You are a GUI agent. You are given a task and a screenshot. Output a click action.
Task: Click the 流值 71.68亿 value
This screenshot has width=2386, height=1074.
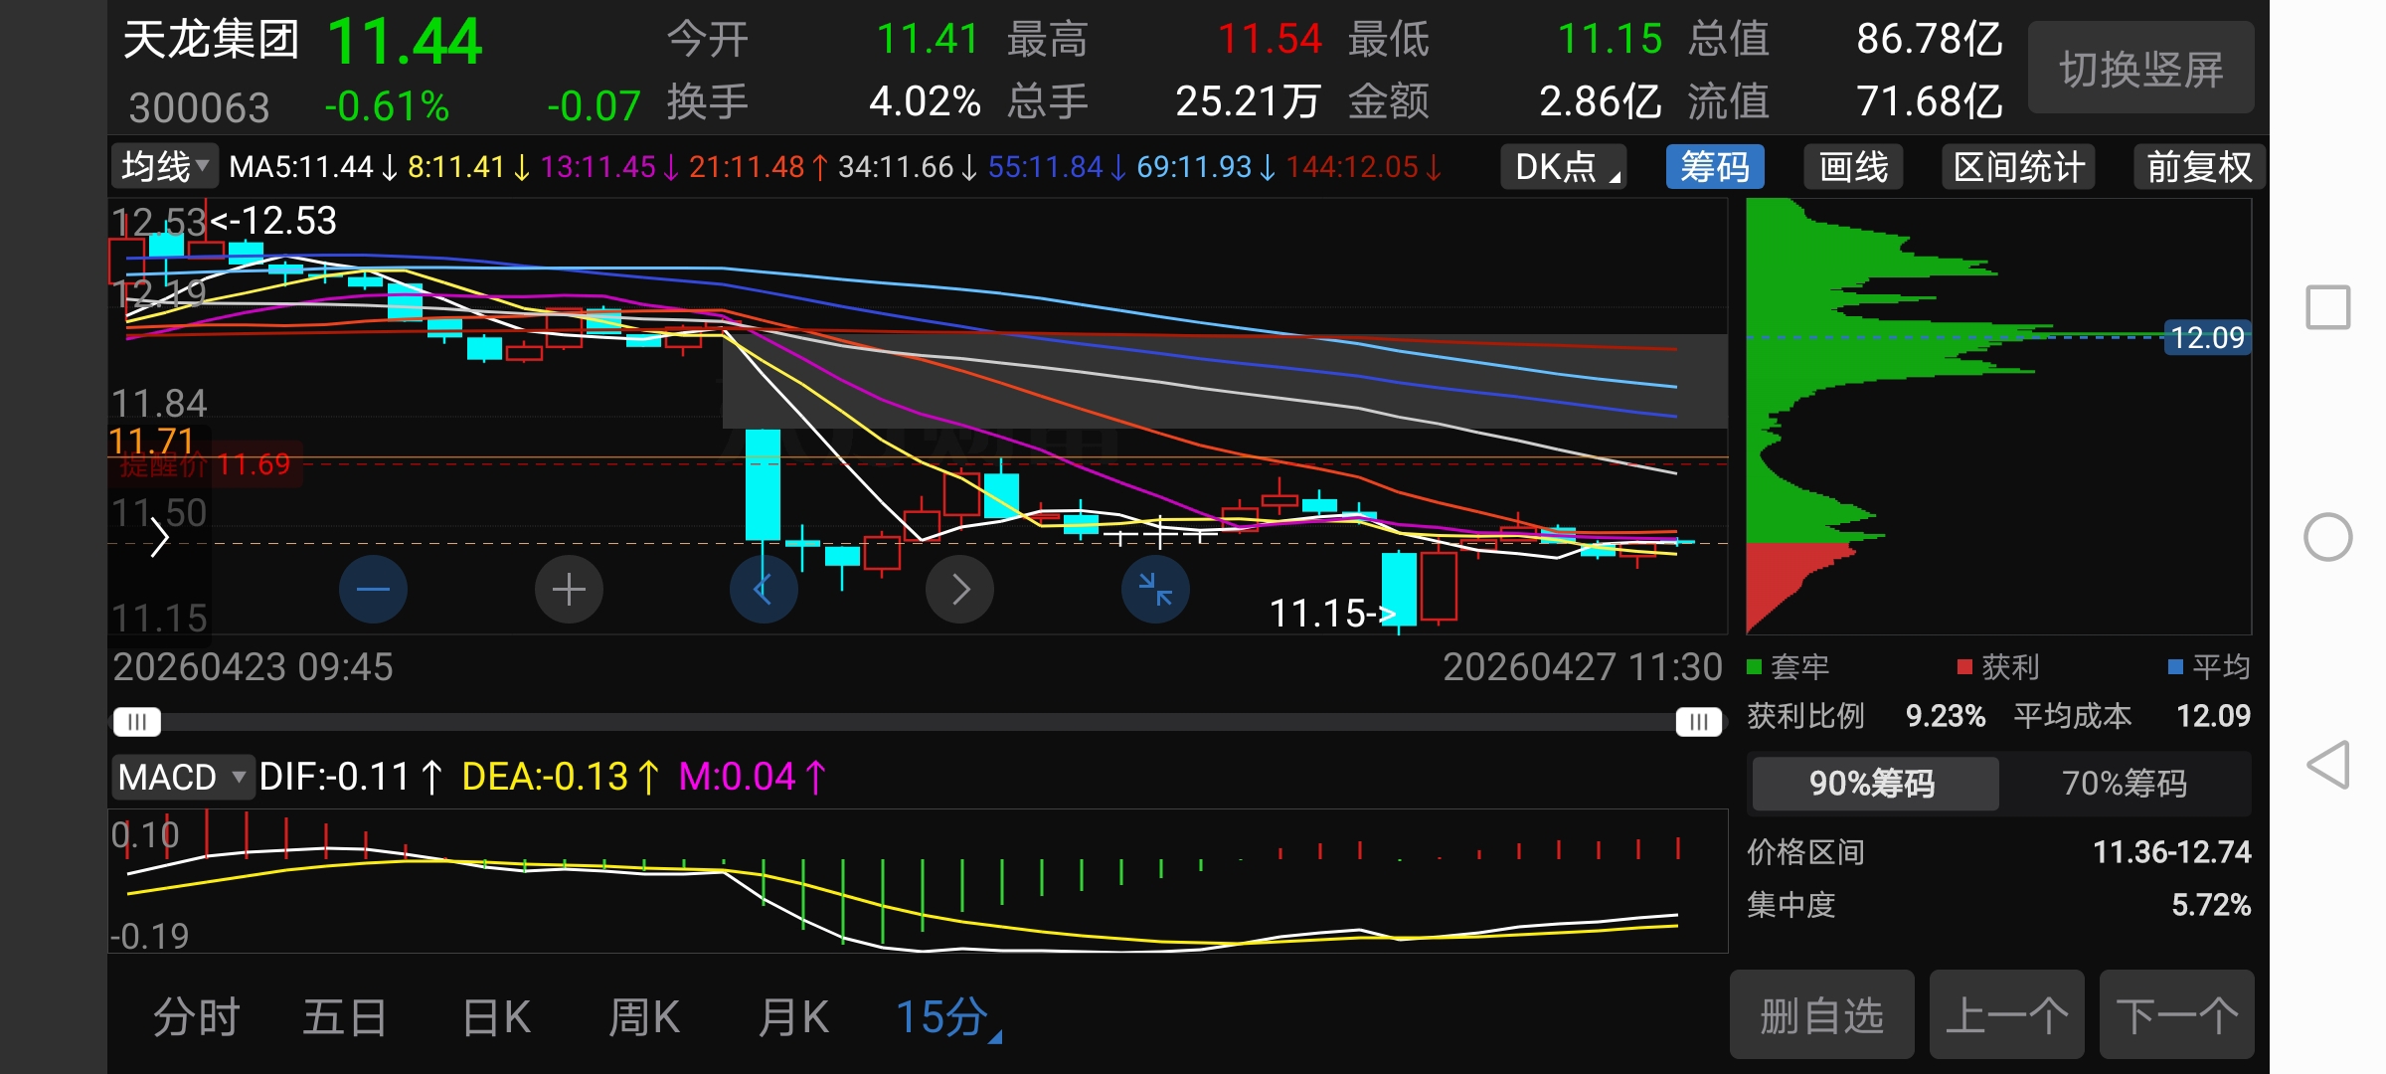(x=1930, y=101)
